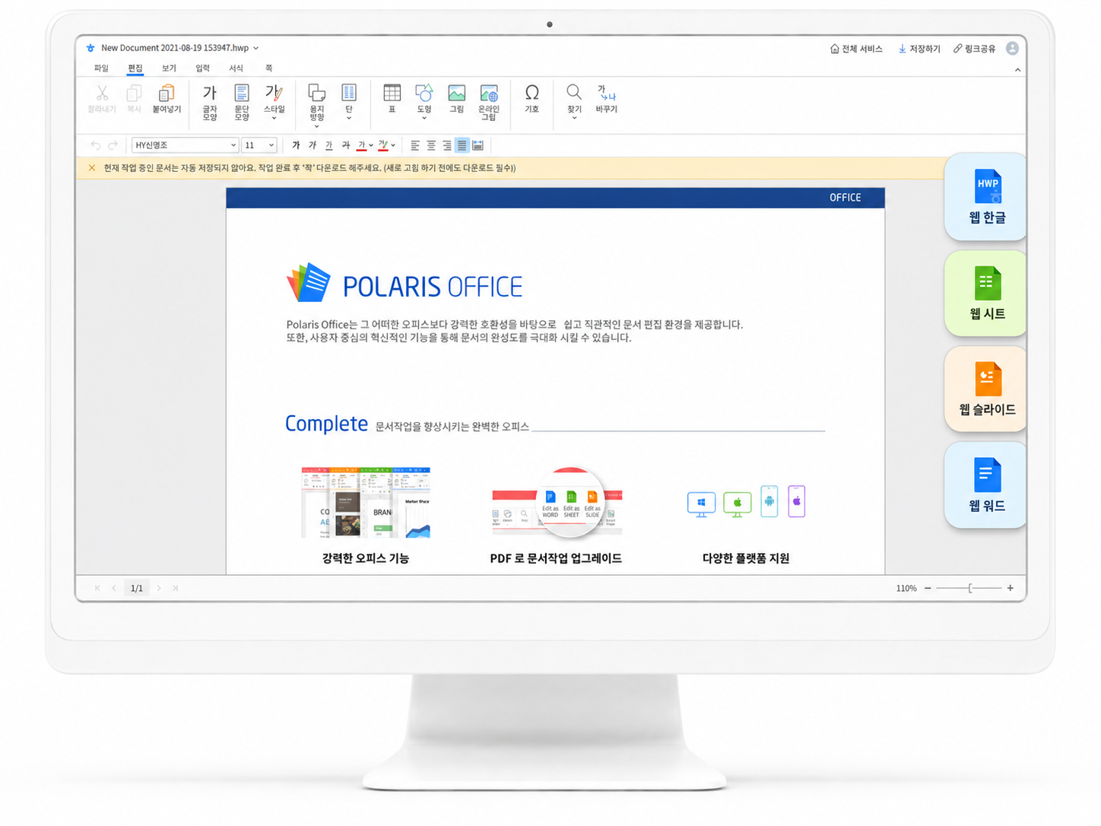Align text to the left
Screen dimensions: 1101x826
point(415,145)
